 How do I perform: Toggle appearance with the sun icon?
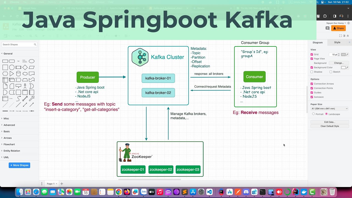point(348,23)
